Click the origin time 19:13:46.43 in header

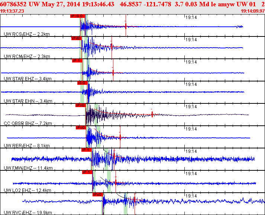coord(98,4)
